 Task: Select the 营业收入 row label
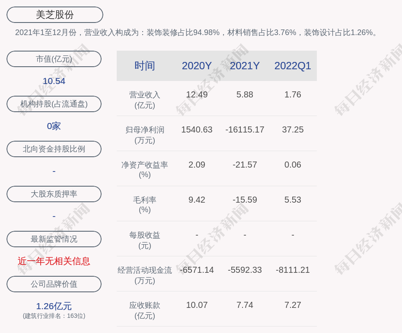(145, 100)
